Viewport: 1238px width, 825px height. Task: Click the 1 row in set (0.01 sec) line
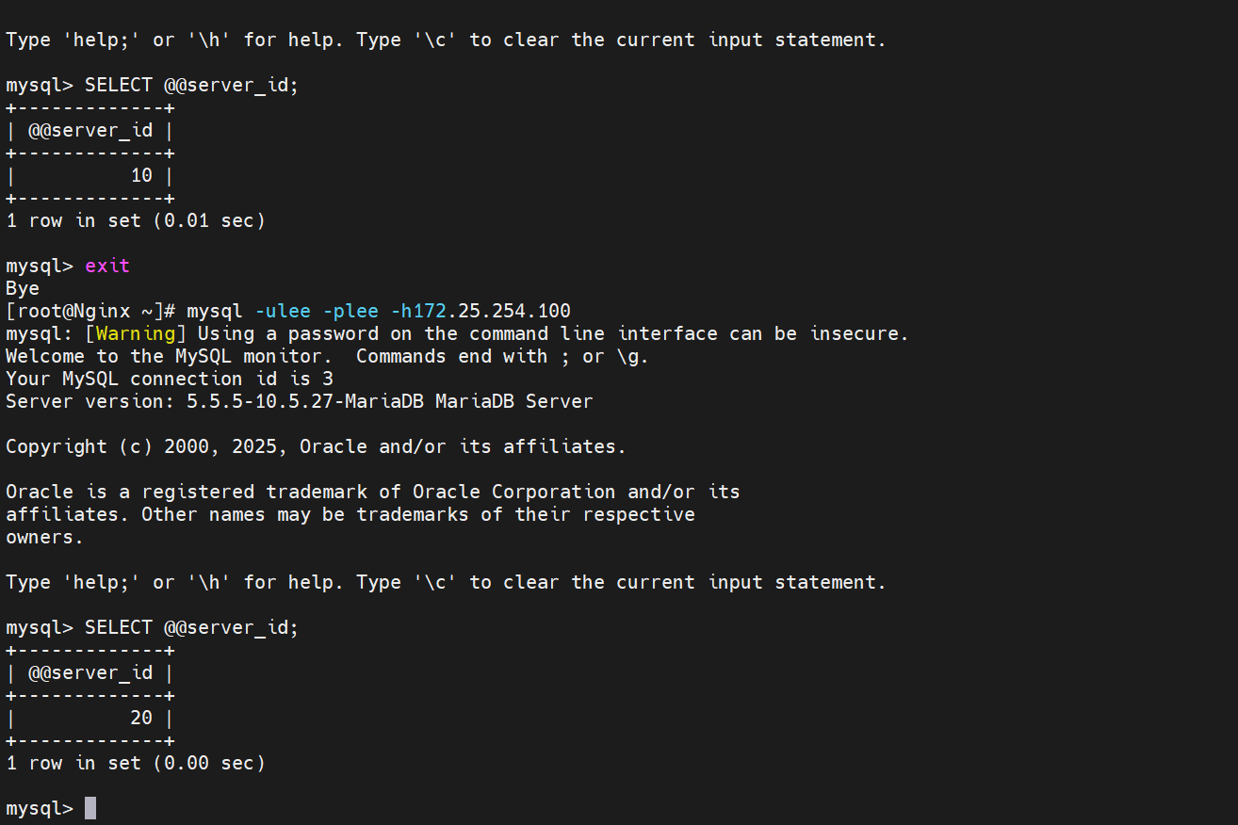(x=136, y=221)
